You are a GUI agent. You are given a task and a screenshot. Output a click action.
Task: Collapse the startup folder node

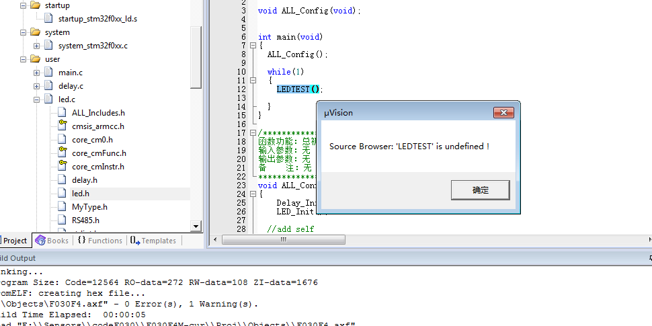coord(24,5)
